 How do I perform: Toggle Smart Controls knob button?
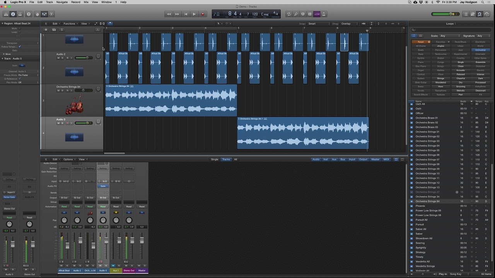(38, 14)
